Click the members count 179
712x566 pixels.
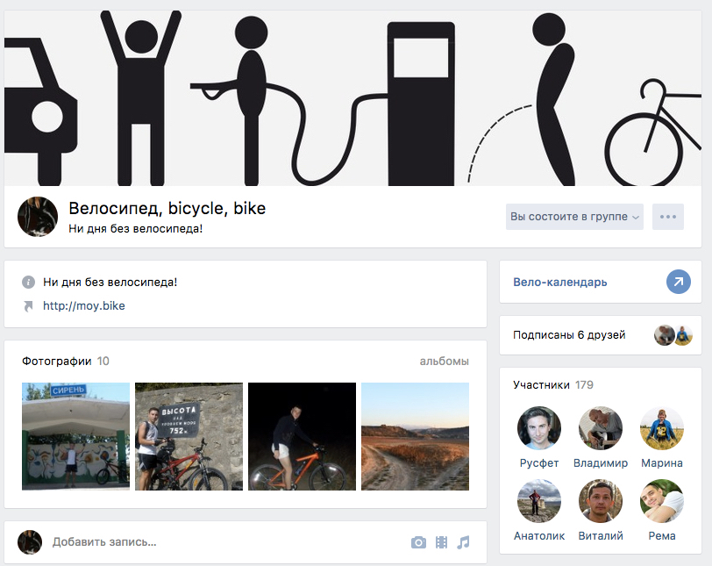[584, 384]
